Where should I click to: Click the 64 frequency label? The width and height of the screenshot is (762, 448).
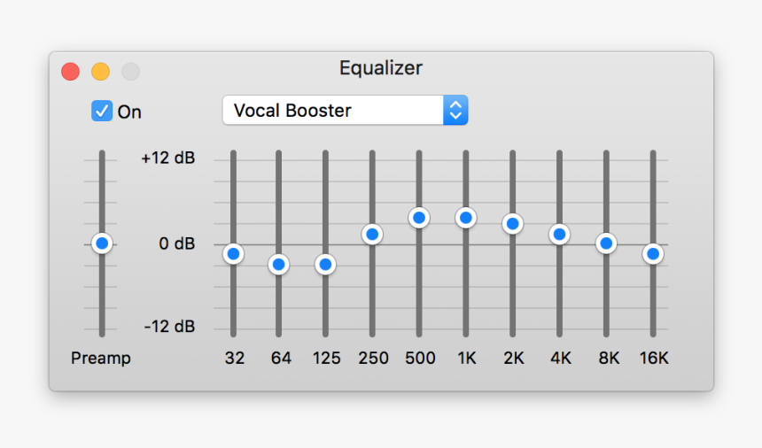pos(282,359)
